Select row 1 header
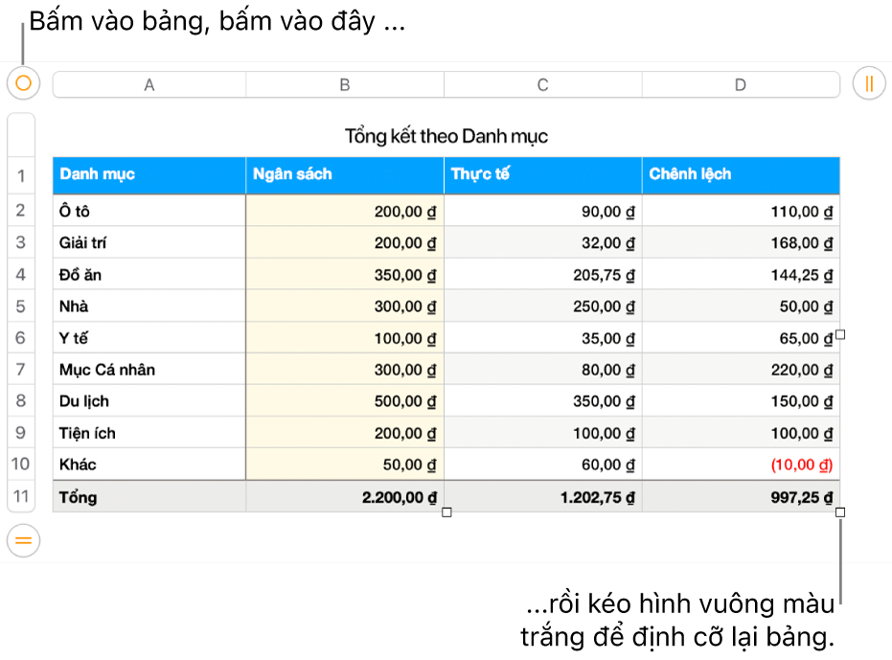892x660 pixels. pos(21,176)
